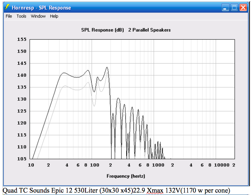The image size is (251, 195).
Task: Click the 120 dB y-axis label
Action: [x=22, y=123]
